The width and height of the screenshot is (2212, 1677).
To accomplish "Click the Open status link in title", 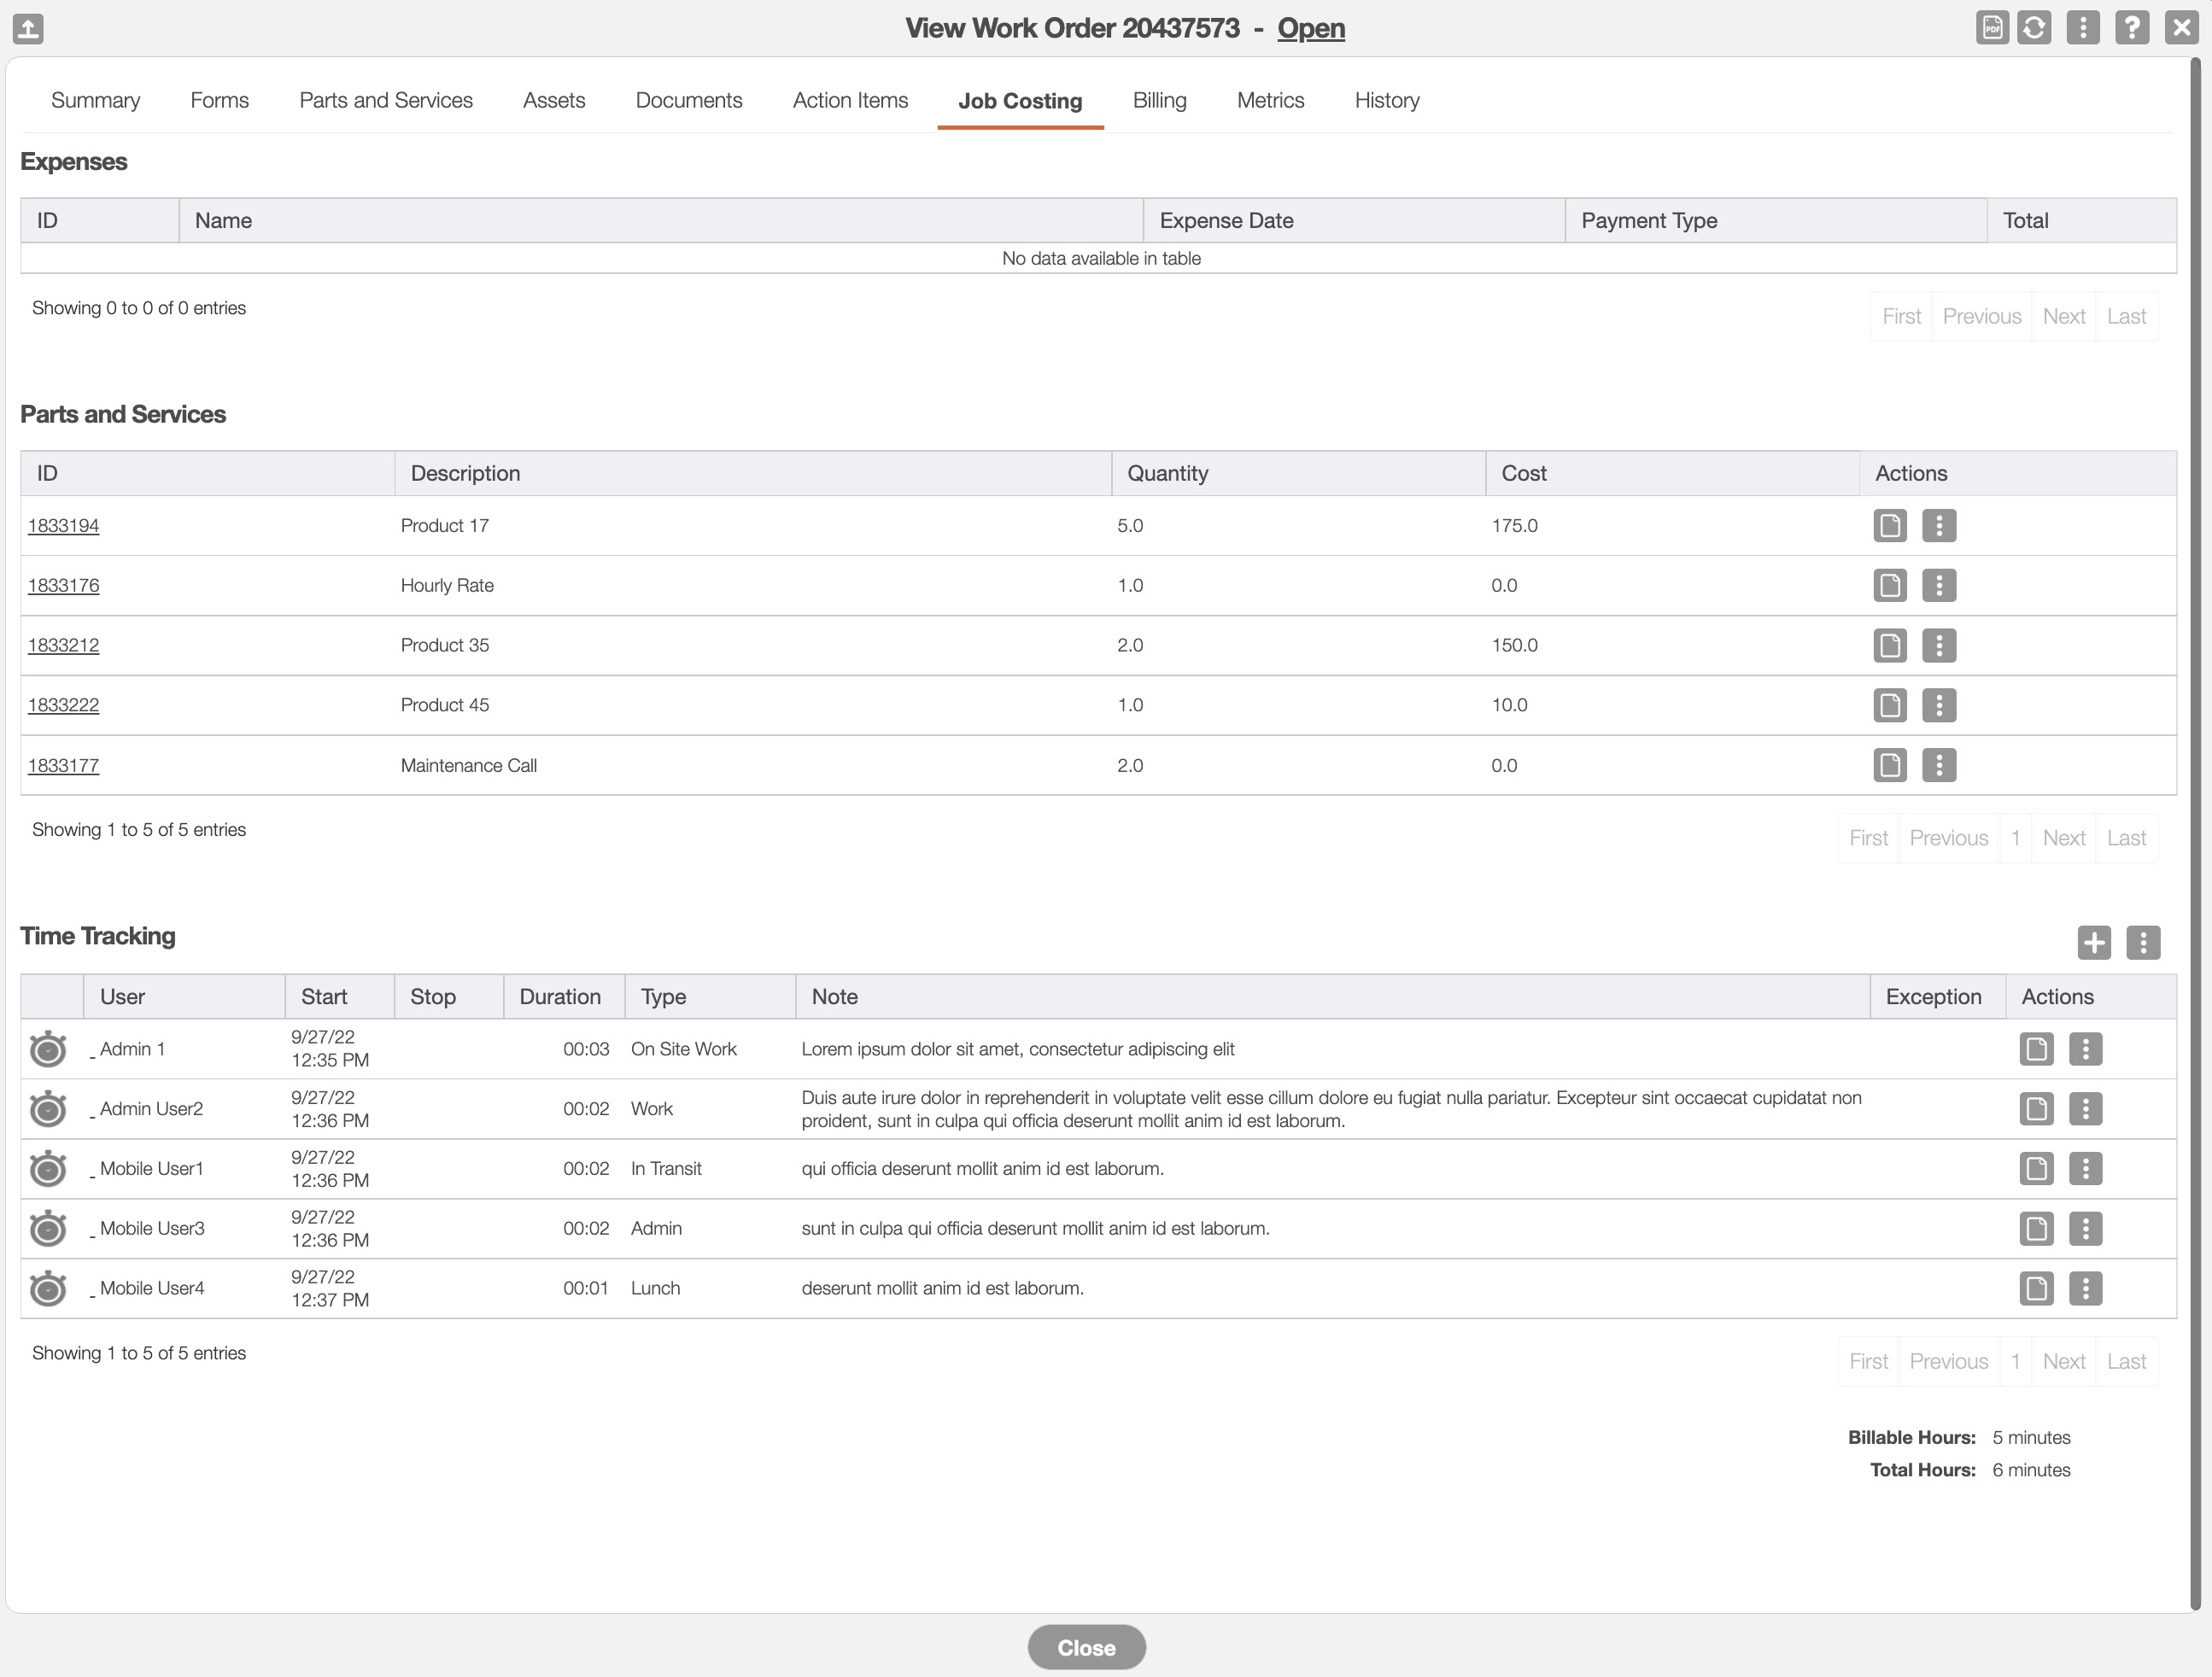I will click(1310, 28).
